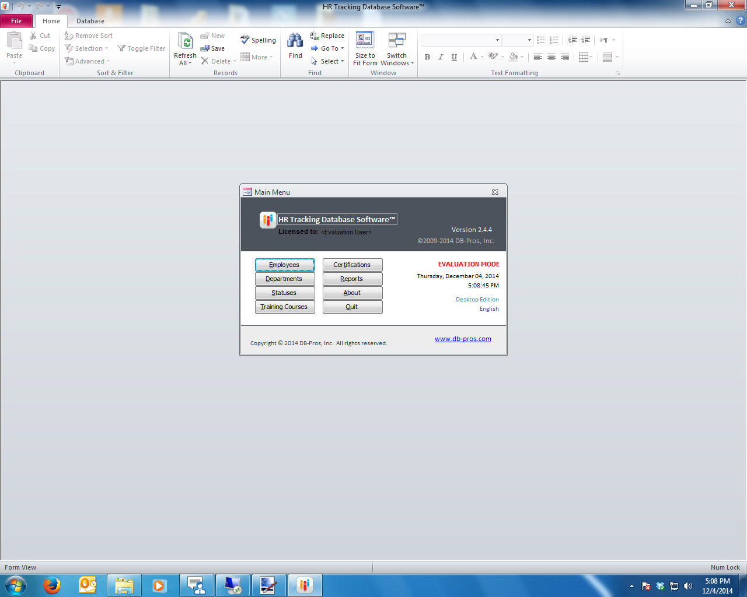Click the numbered list icon
747x597 pixels.
[554, 40]
